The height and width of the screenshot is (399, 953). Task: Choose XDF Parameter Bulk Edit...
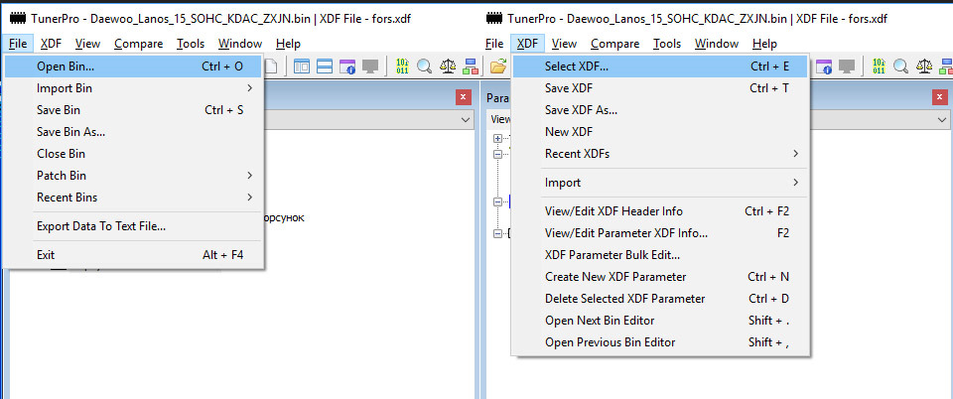pos(660,255)
